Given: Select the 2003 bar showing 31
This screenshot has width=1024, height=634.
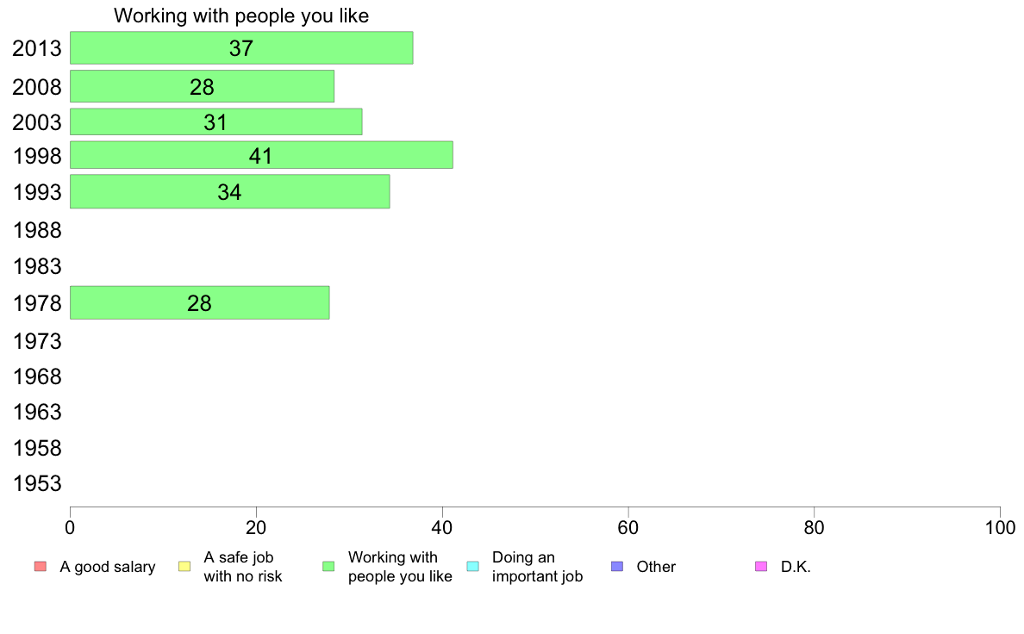Looking at the screenshot, I should pos(216,122).
